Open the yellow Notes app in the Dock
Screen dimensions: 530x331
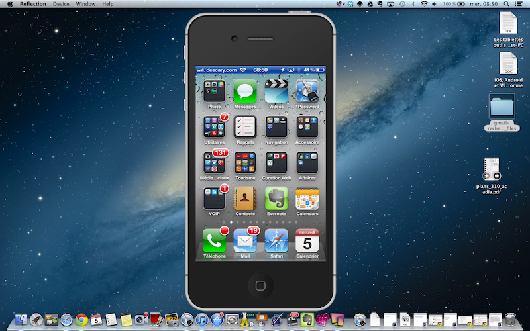127,320
